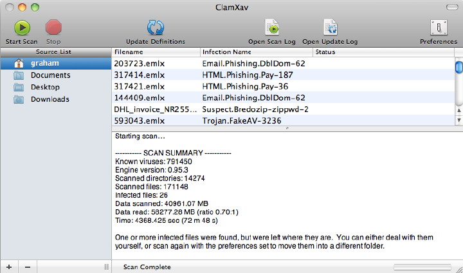The height and width of the screenshot is (273, 463).
Task: Select row 144409.emlx
Action: tap(283, 98)
